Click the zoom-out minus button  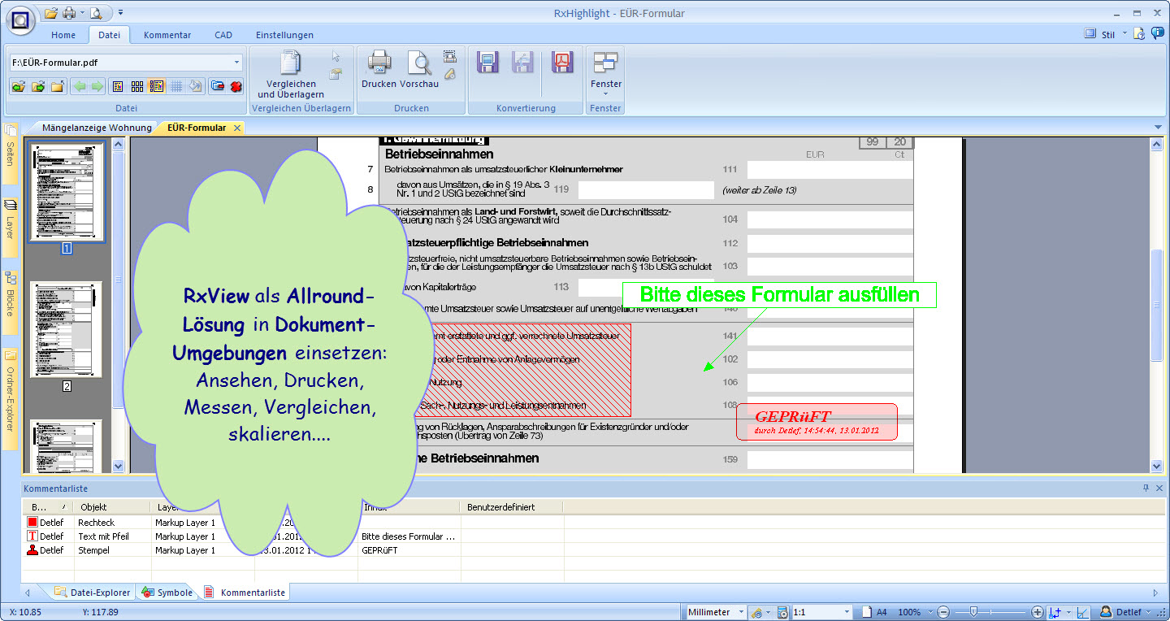click(x=943, y=612)
